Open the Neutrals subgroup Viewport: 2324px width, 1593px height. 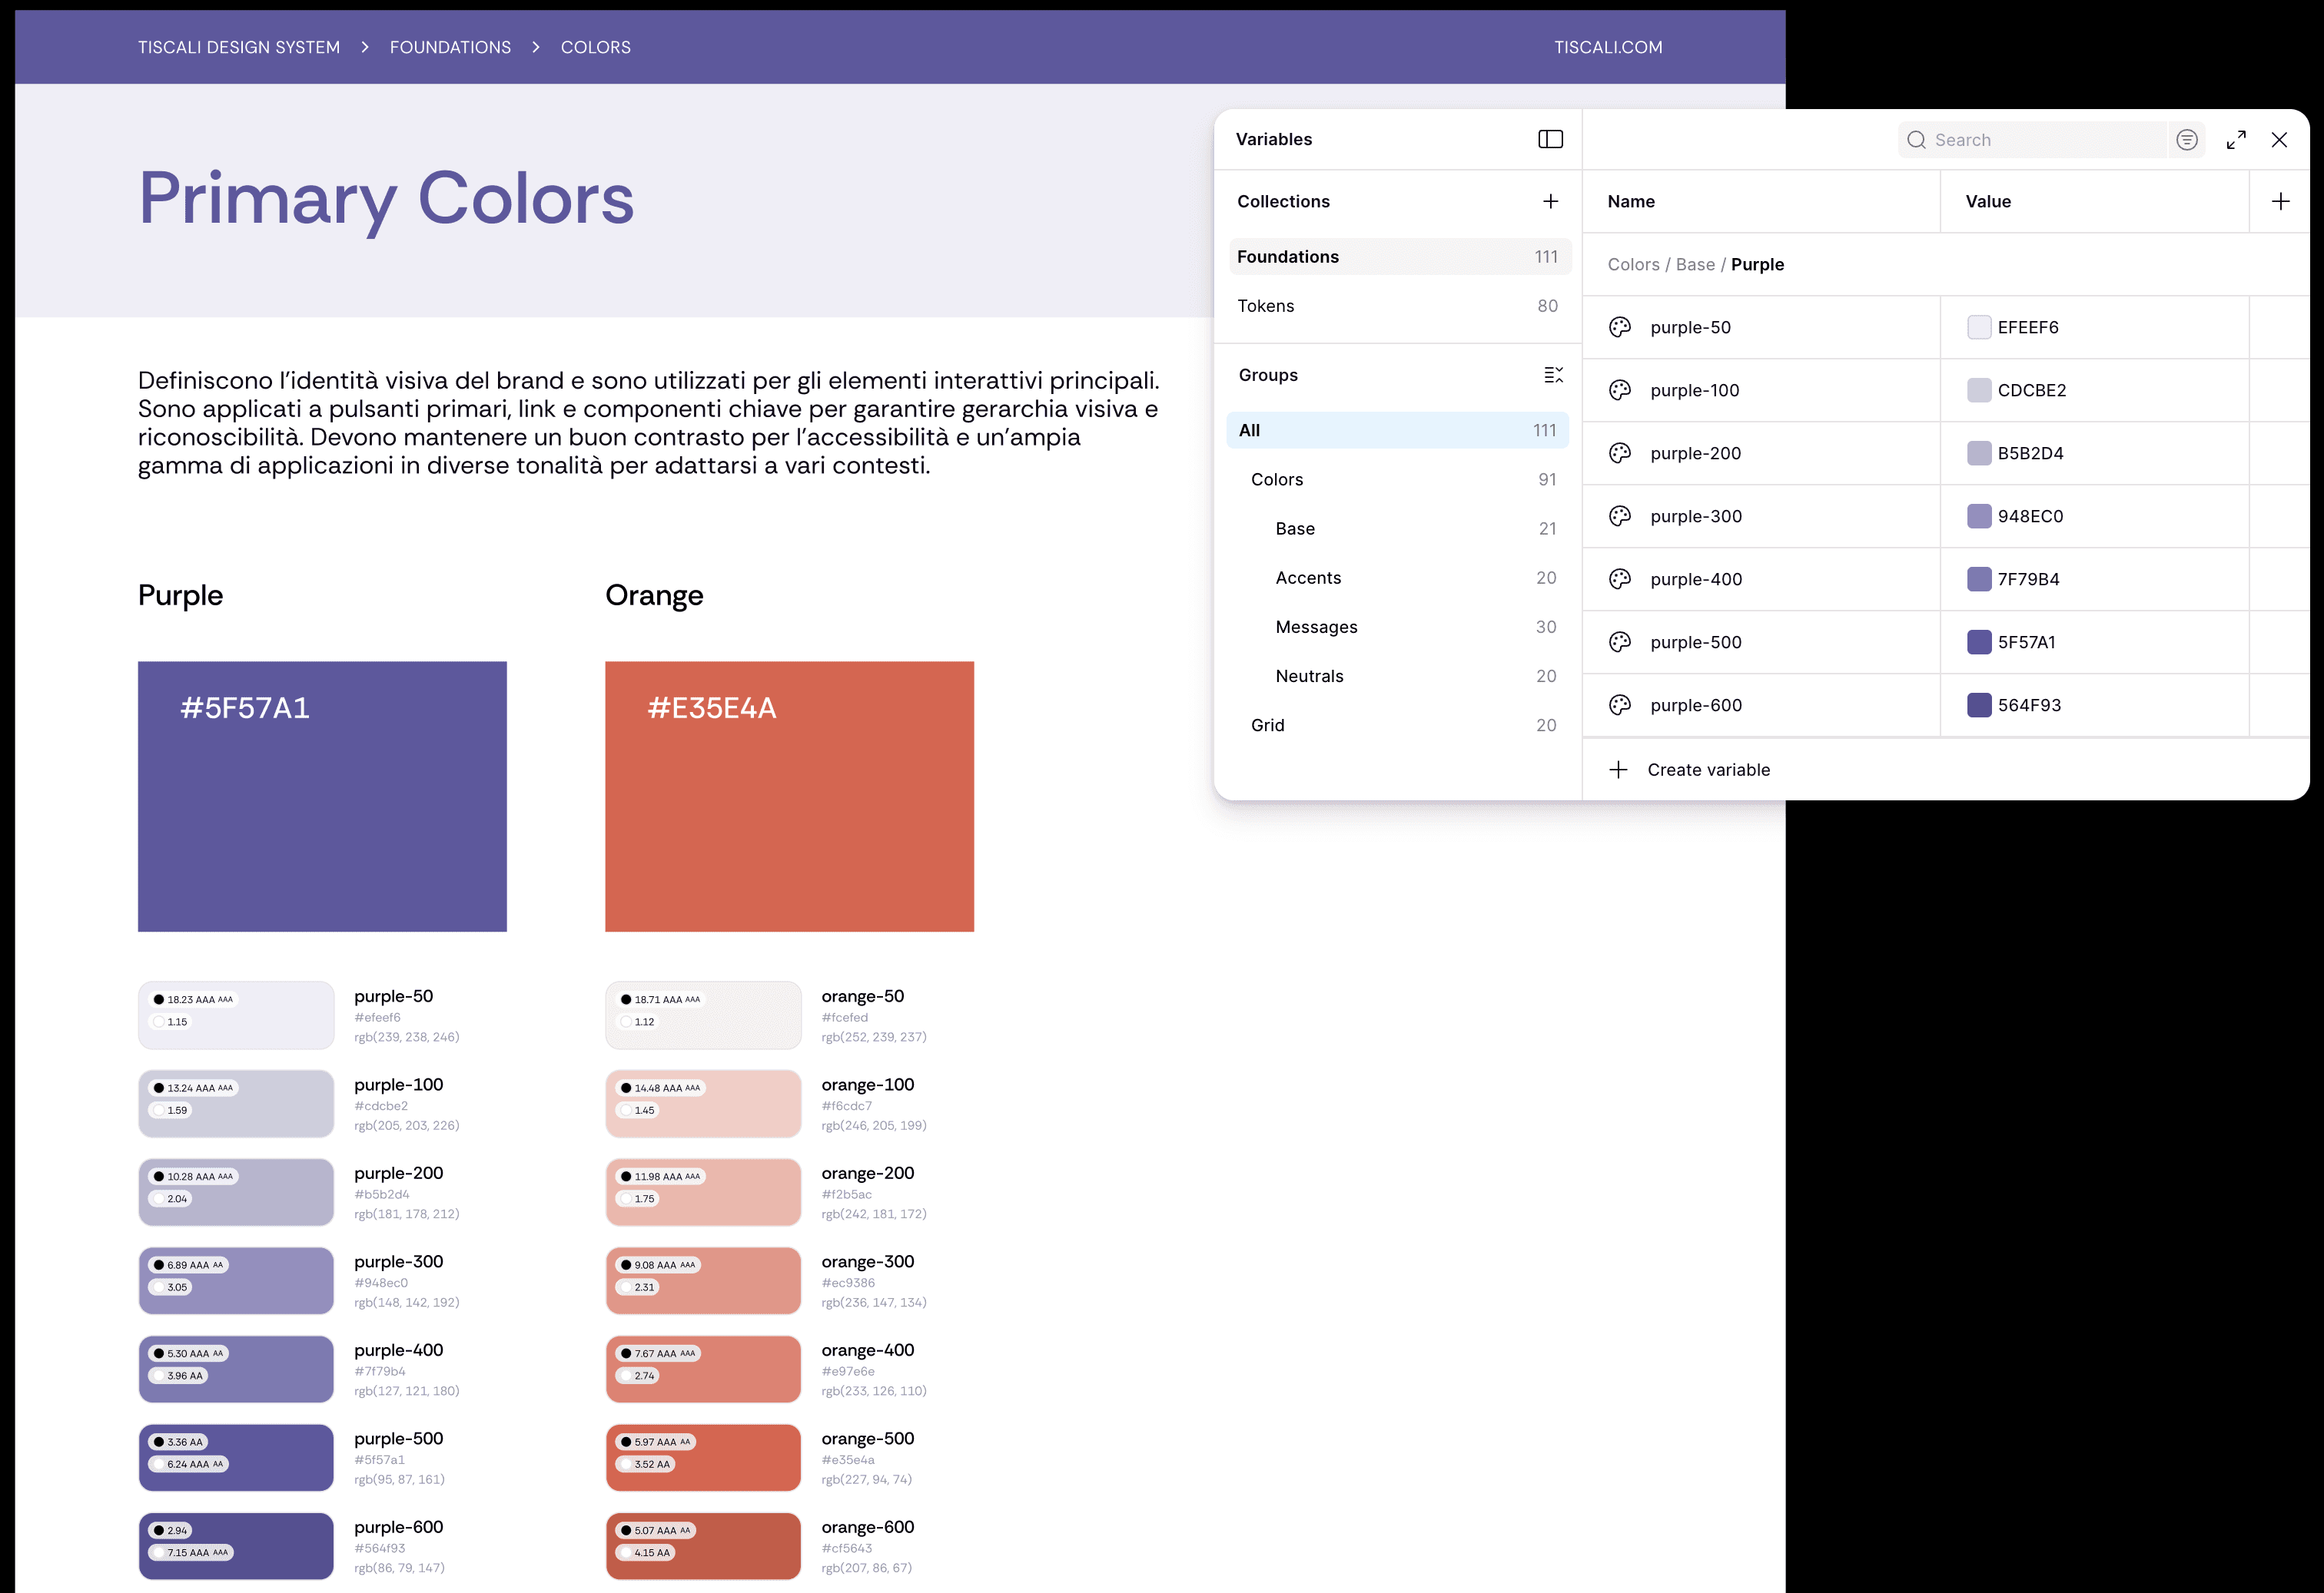1309,676
